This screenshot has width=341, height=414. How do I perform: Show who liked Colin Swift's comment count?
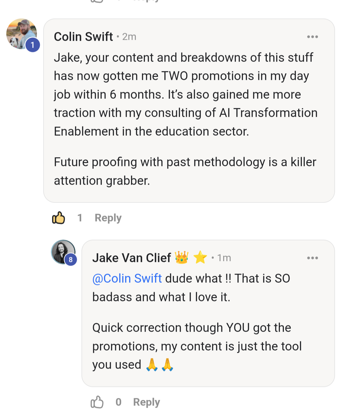[x=80, y=218]
